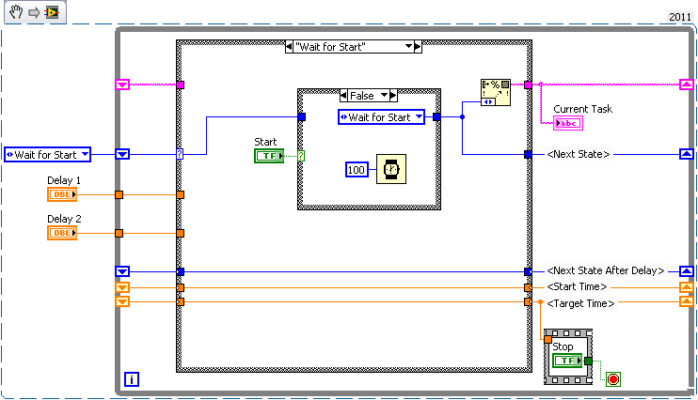The image size is (698, 400).
Task: Click the 100 numeric constant
Action: point(357,170)
